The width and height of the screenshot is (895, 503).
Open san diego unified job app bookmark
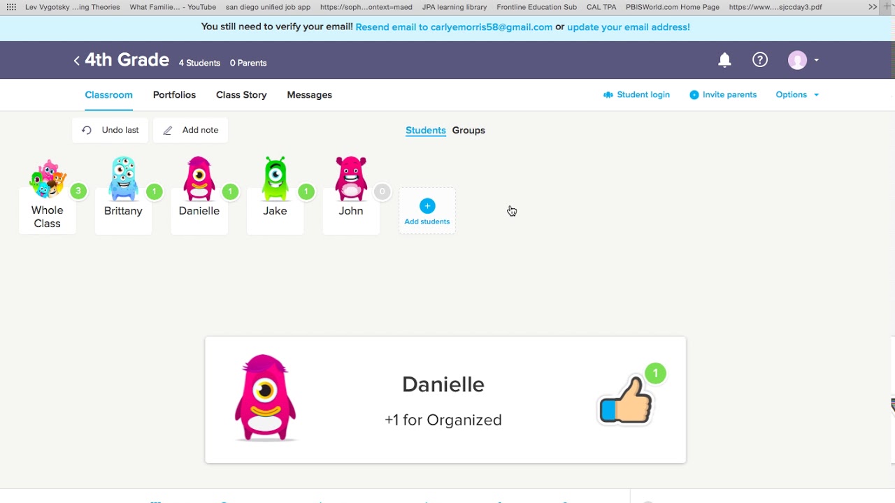[x=268, y=7]
